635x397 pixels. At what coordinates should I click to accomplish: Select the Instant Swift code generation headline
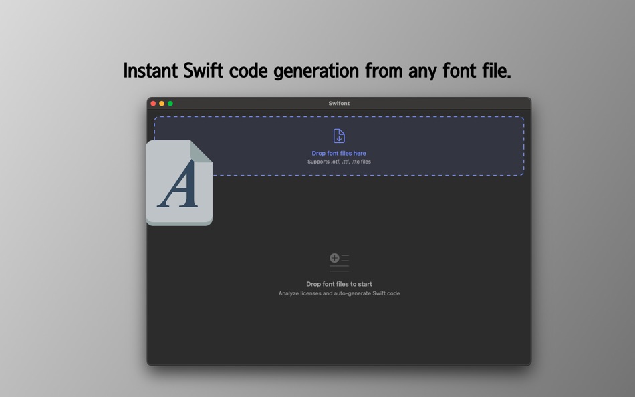tap(317, 70)
